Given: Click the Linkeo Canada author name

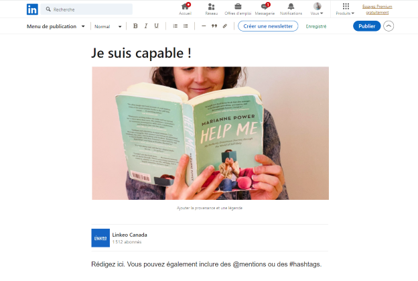Looking at the screenshot, I should (129, 235).
